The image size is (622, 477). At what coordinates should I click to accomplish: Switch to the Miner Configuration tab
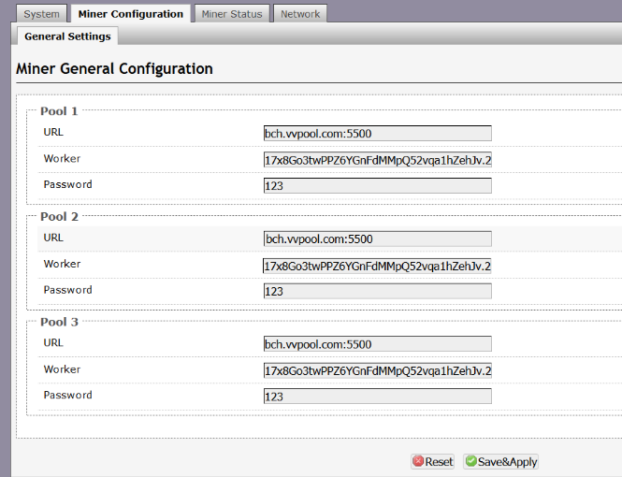[x=131, y=14]
